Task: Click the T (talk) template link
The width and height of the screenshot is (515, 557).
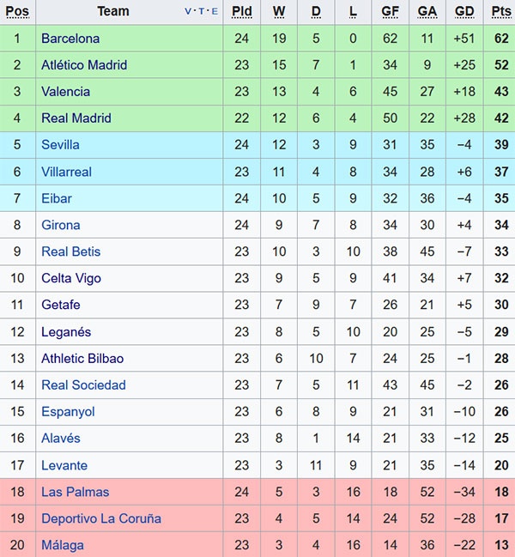Action: 202,12
